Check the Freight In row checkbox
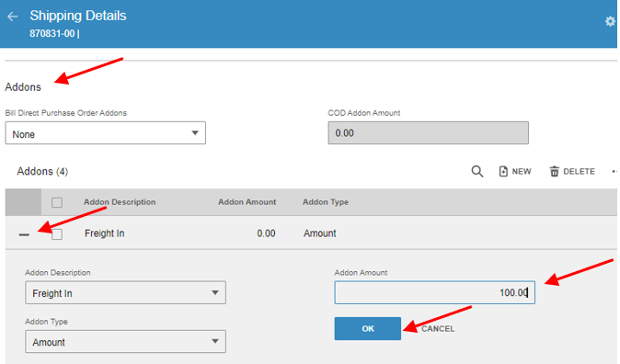This screenshot has height=364, width=620. pos(57,234)
